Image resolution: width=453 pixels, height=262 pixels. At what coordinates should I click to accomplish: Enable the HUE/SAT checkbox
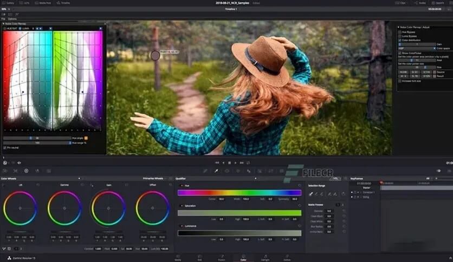[5, 29]
